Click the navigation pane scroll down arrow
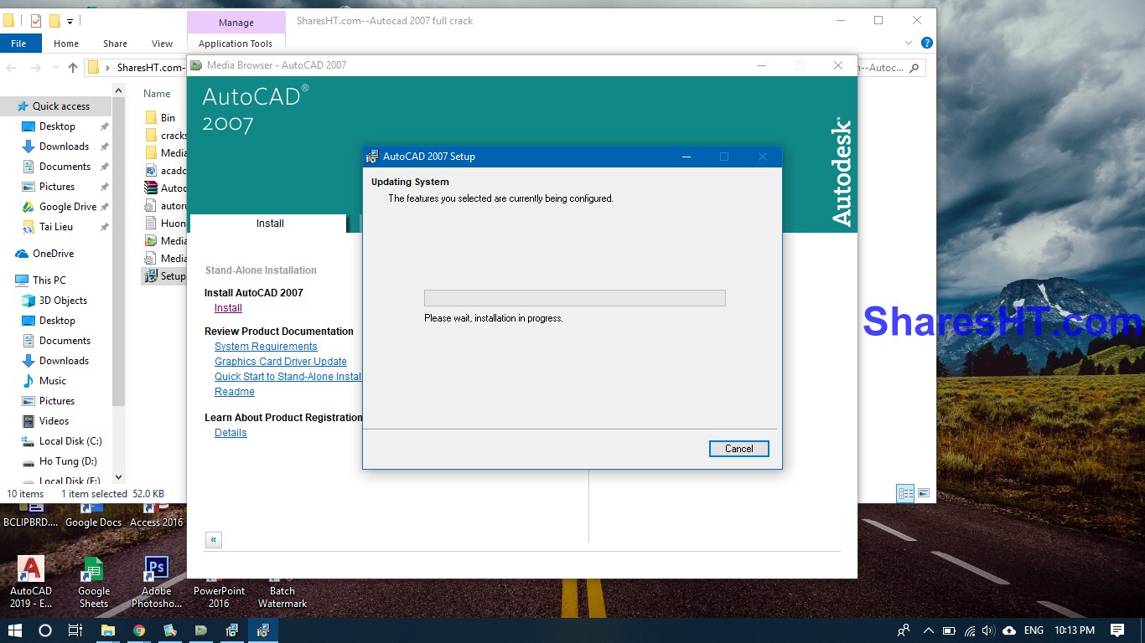 (118, 477)
